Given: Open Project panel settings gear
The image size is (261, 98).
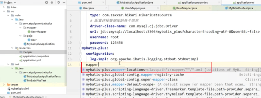Looking at the screenshot, I should pos(59,3).
